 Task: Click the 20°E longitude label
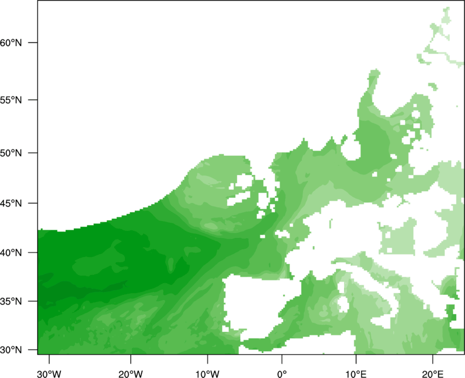[x=432, y=374]
